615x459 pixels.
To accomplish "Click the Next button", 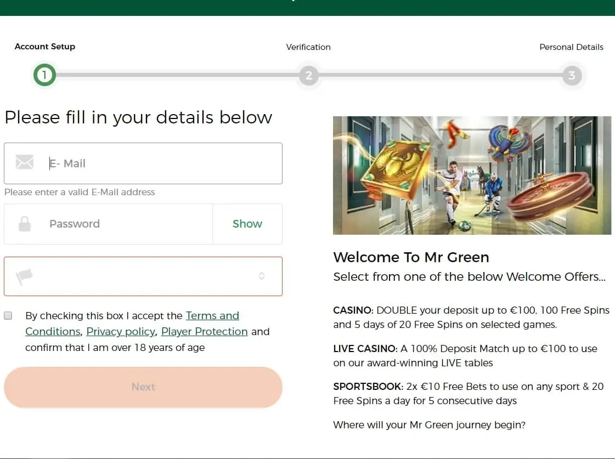I will (x=143, y=387).
